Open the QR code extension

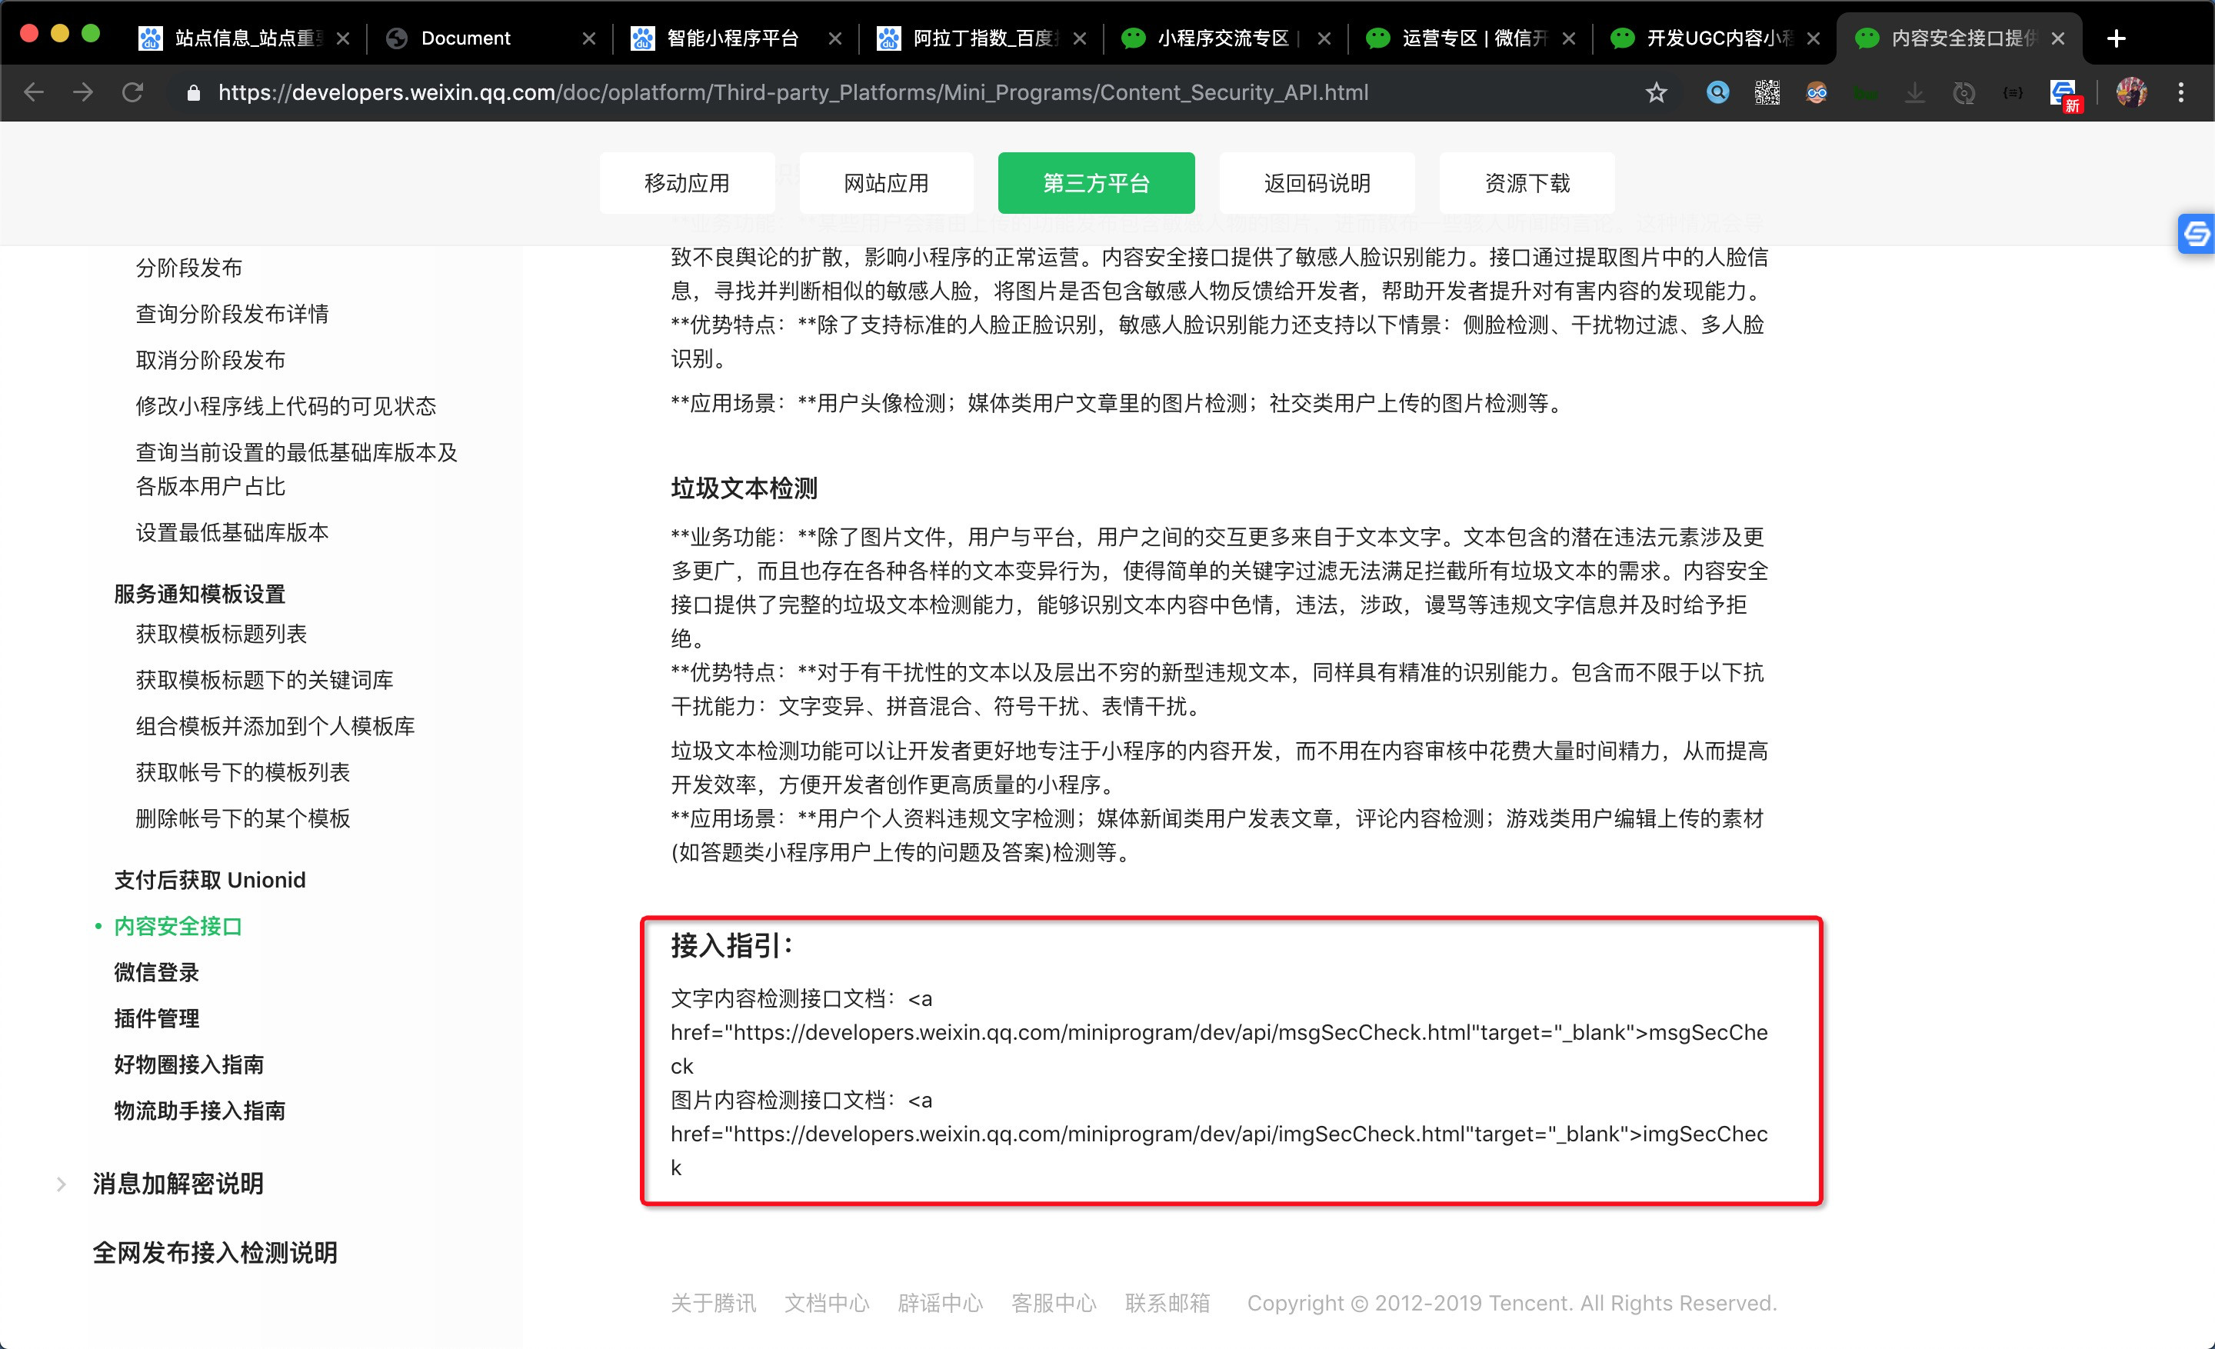1767,92
